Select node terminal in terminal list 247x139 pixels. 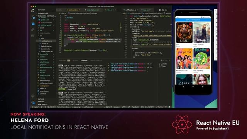tap(164, 64)
